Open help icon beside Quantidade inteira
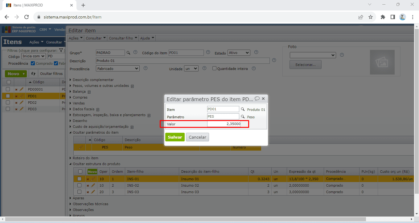419x223 pixels. point(254,68)
